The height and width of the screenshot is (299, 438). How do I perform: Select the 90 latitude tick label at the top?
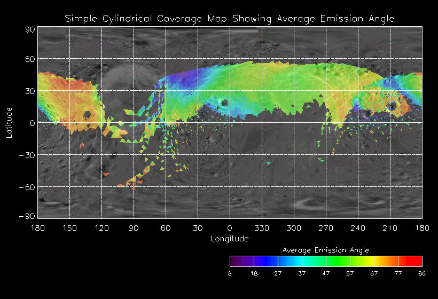[x=30, y=30]
